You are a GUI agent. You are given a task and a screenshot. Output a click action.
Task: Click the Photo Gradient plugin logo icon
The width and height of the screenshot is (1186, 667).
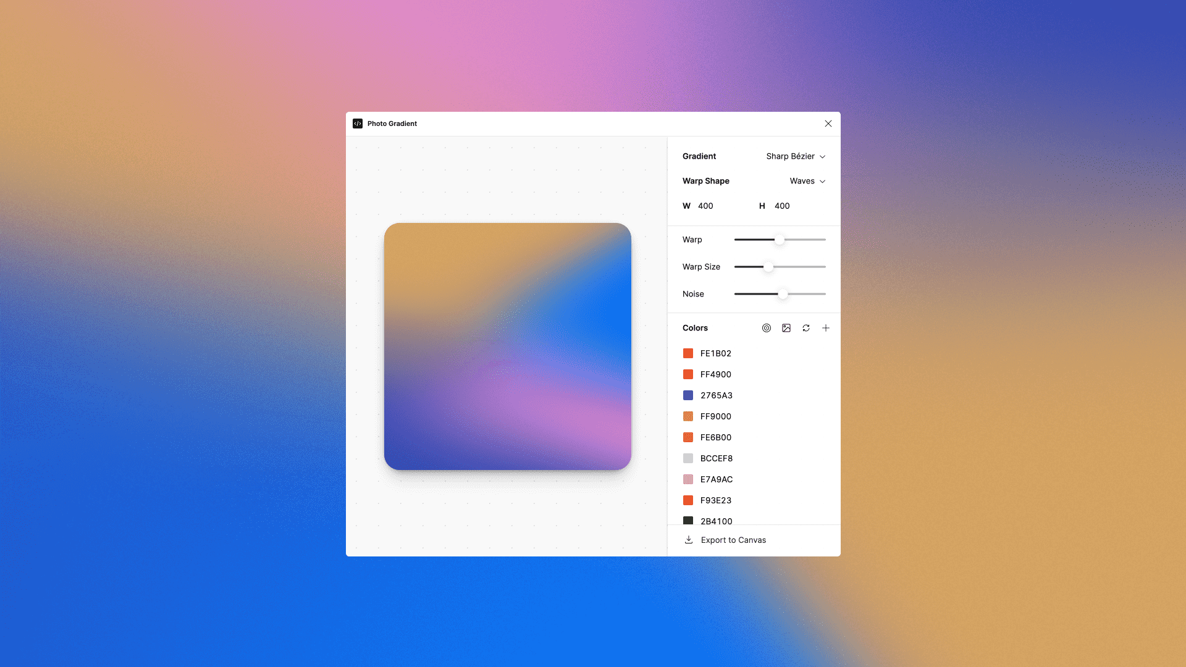[x=358, y=124]
